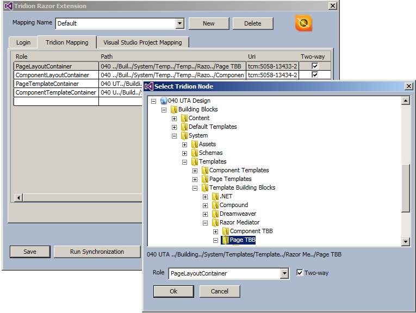The width and height of the screenshot is (416, 313).
Task: Confirm with the Ok button
Action: point(173,291)
